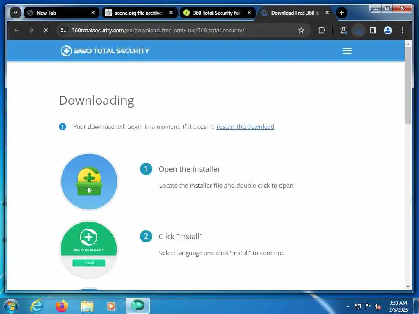The width and height of the screenshot is (419, 314).
Task: Click the Show desktop strip
Action: (416, 306)
